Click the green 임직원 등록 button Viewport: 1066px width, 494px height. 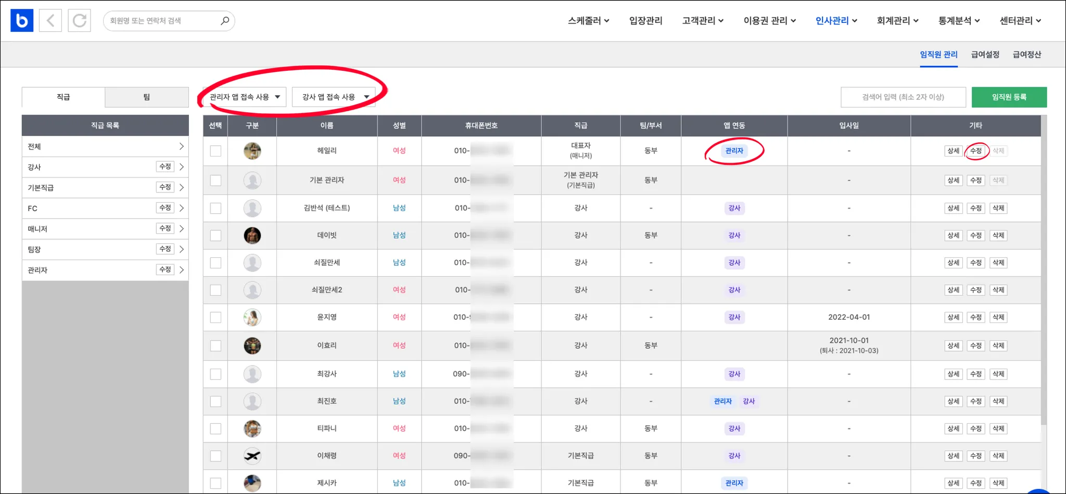1009,97
